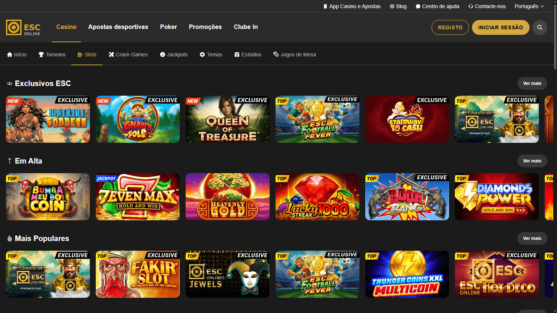Click the crown icon next to Exclusivos ESC
Screen dimensions: 557x313
(10, 83)
